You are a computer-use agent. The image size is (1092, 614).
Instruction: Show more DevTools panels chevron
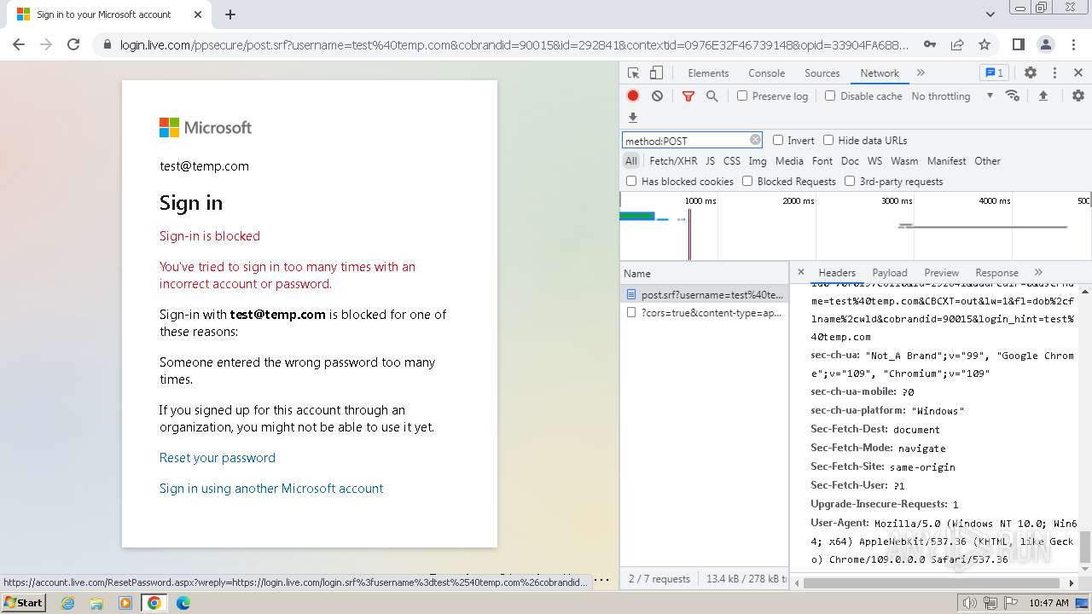pos(921,72)
